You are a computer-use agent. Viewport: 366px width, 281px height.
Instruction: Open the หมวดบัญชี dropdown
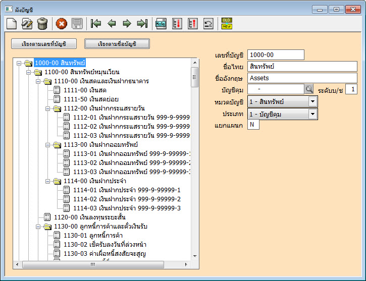pyautogui.click(x=312, y=102)
